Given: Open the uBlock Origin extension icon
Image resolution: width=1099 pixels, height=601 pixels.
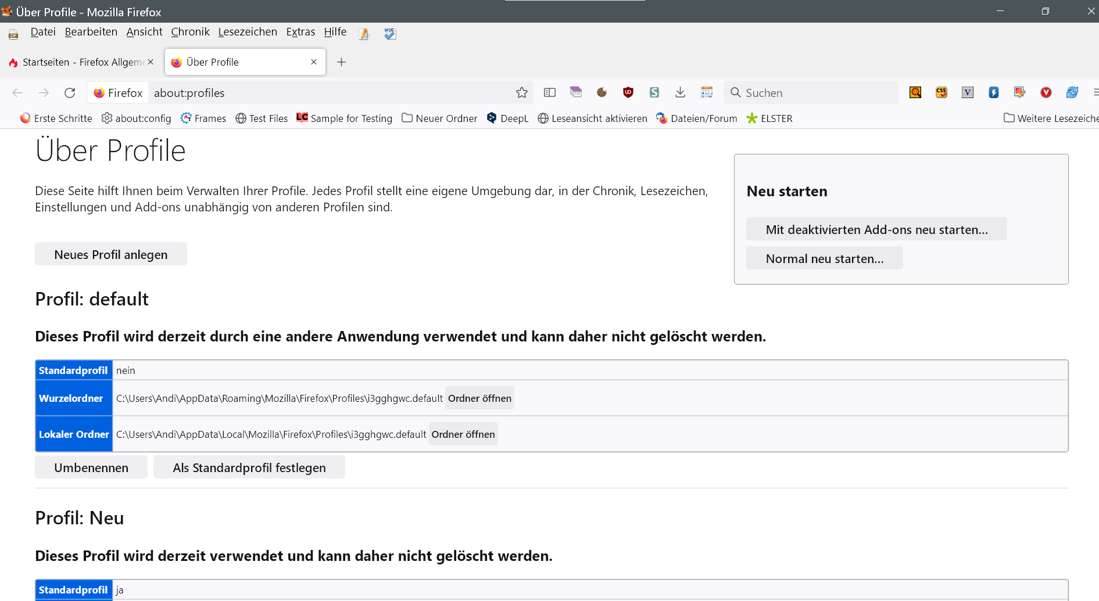Looking at the screenshot, I should [x=628, y=92].
